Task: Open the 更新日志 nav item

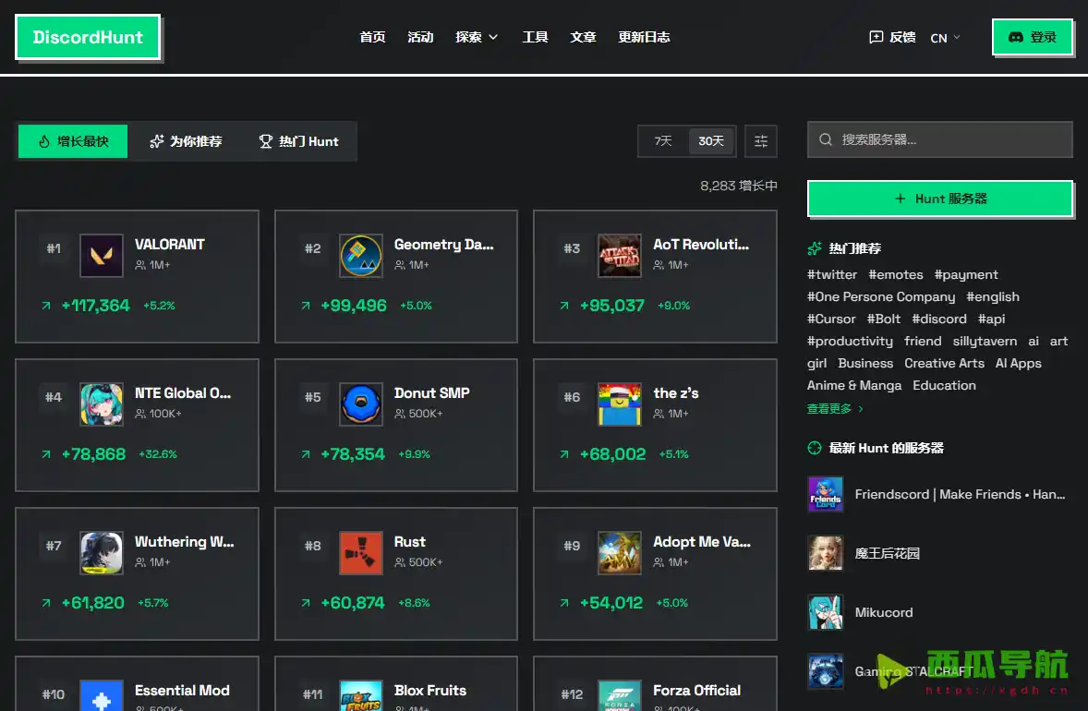Action: tap(644, 38)
